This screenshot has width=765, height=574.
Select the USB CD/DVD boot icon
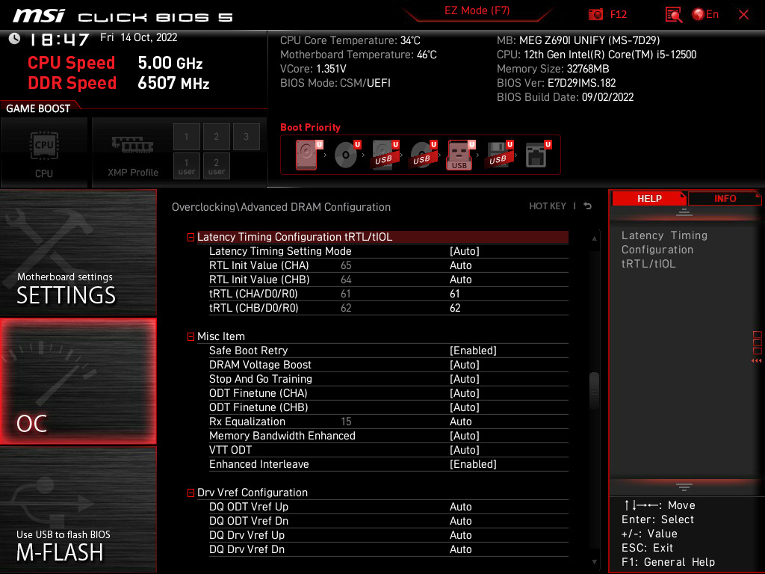[423, 154]
